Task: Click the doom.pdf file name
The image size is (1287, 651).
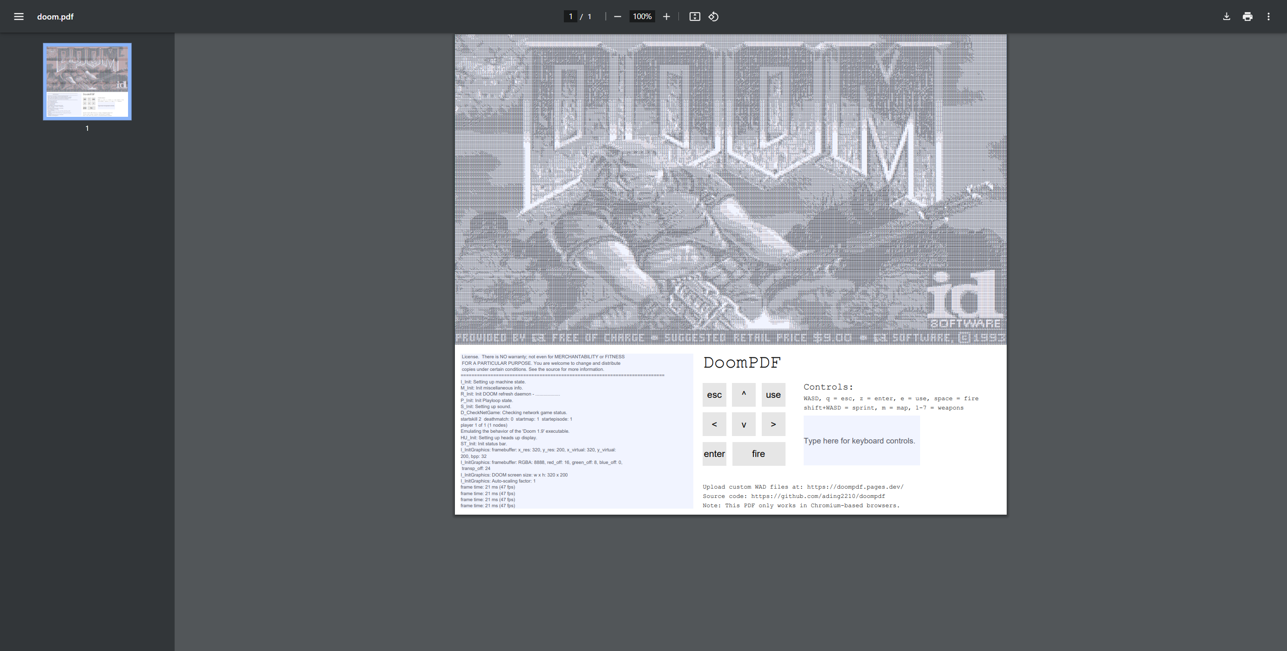Action: (x=55, y=16)
